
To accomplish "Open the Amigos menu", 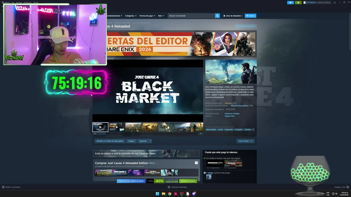I will (x=19, y=2).
